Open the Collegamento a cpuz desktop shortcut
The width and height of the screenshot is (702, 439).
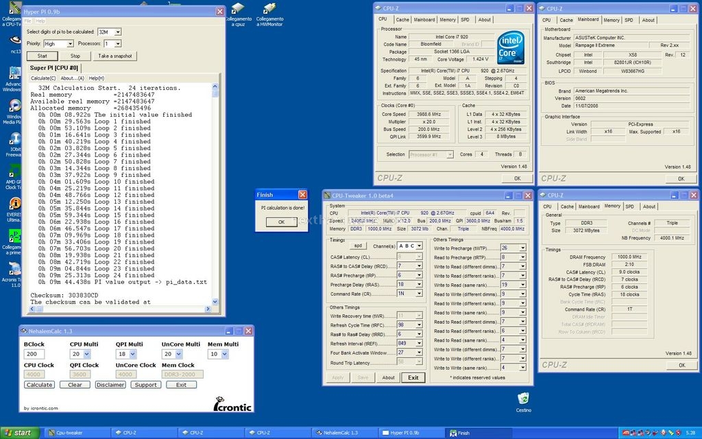click(x=238, y=14)
